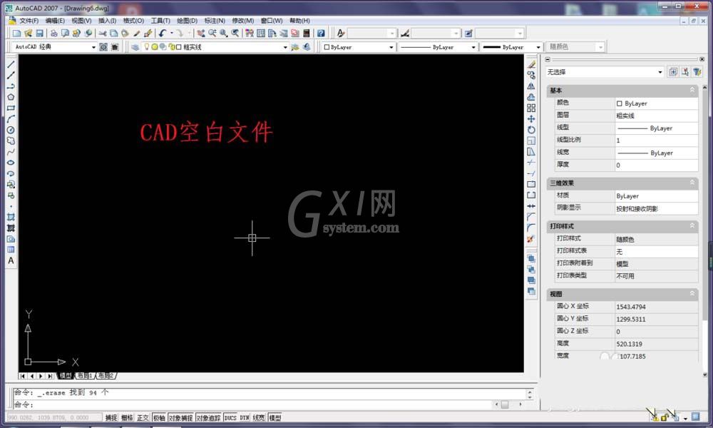
Task: Click the Move tool
Action: (531, 119)
